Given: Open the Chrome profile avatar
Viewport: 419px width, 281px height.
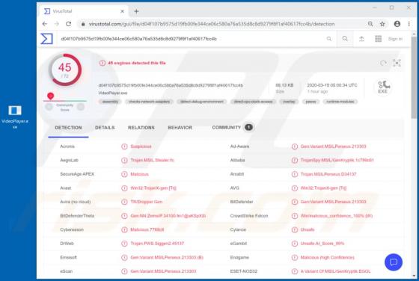Looking at the screenshot, I should [x=397, y=24].
